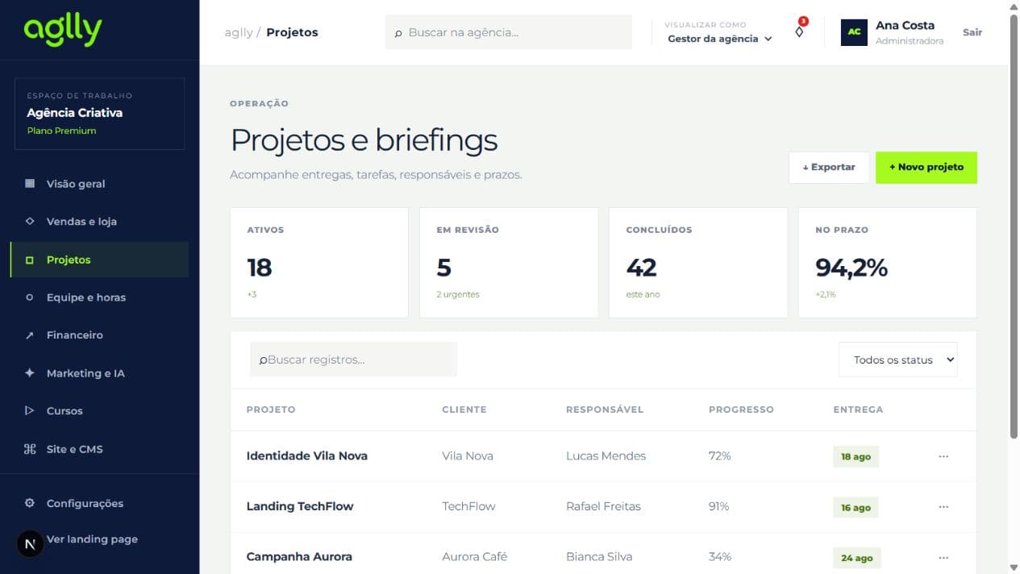Click the Novo projeto button
This screenshot has height=574, width=1020.
coord(926,167)
